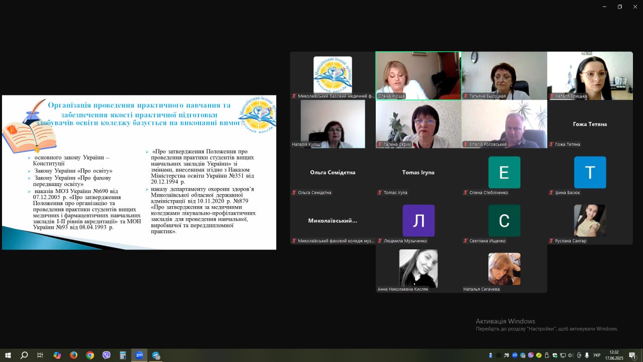Open Firefox from the taskbar

[x=73, y=355]
